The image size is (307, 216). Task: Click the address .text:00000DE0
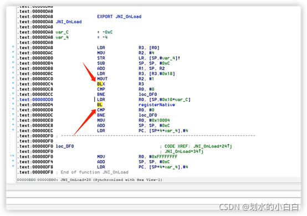36,120
